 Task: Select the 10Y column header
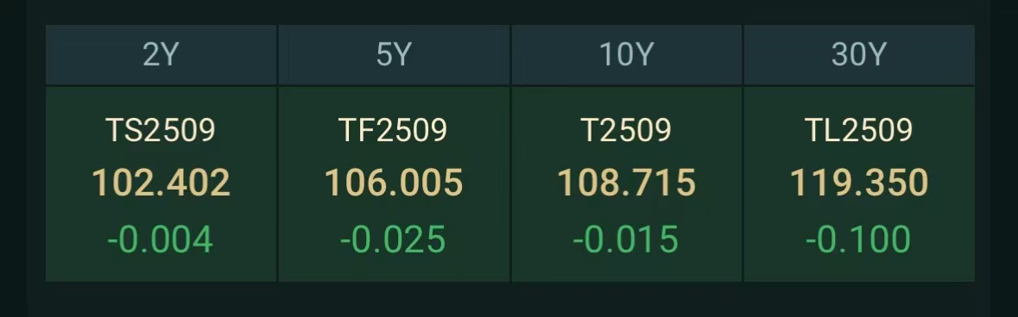click(627, 55)
